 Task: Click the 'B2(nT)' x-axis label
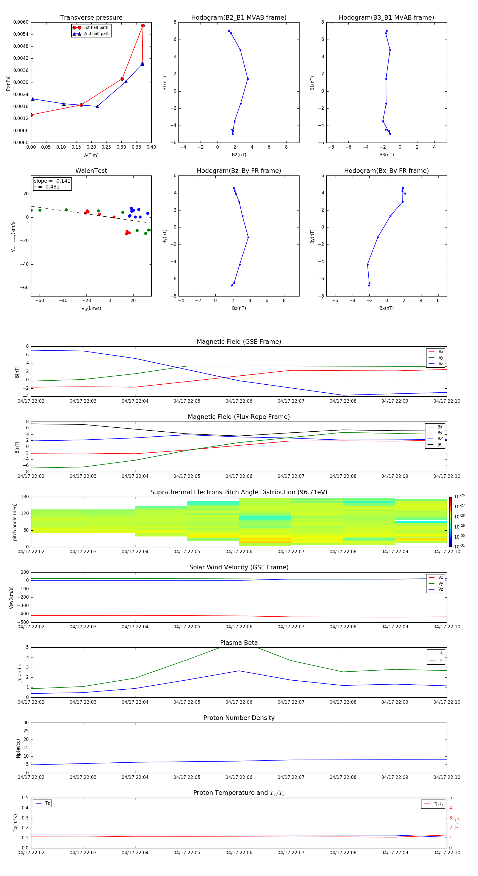(239, 155)
